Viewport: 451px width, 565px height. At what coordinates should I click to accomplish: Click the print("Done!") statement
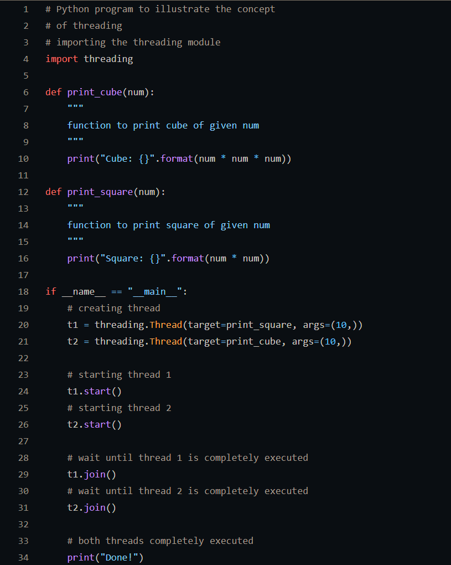tap(106, 557)
